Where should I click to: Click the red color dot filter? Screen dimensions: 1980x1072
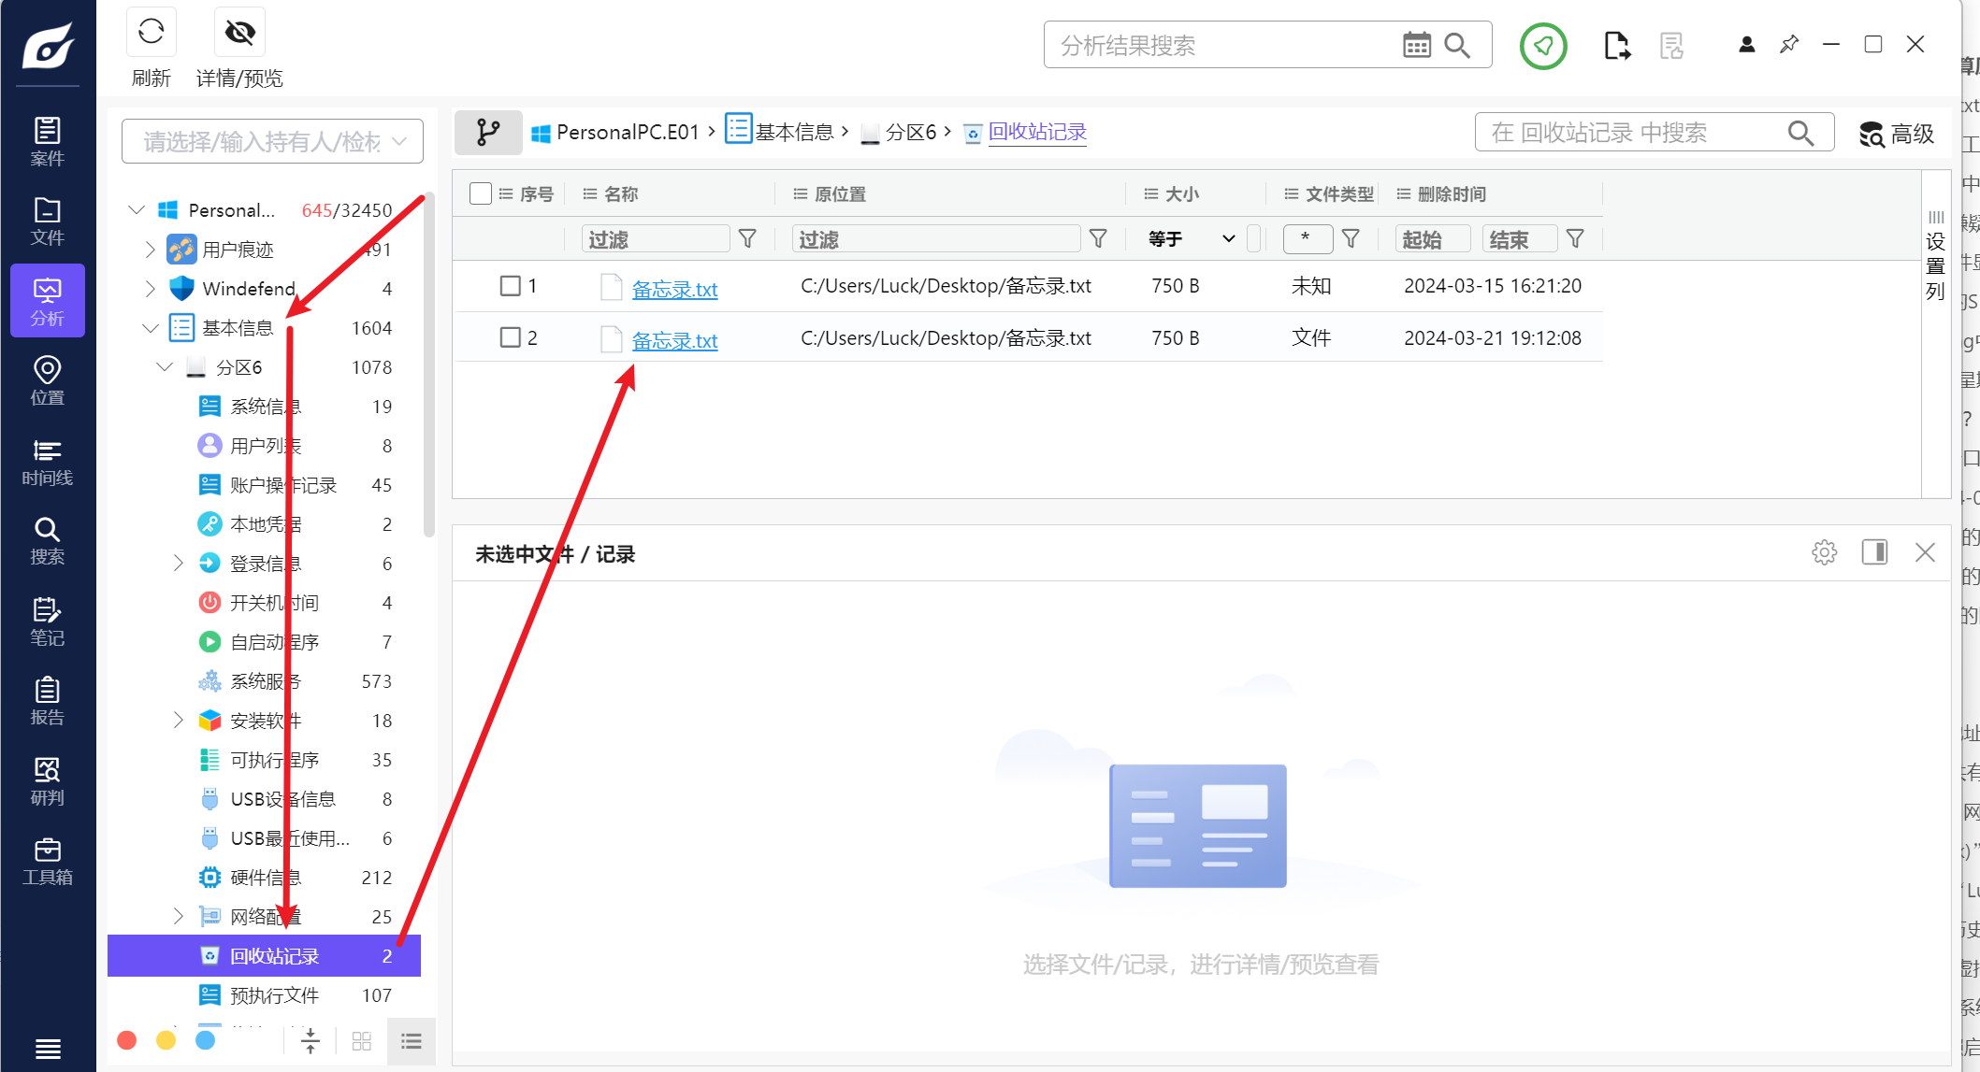(x=127, y=1040)
